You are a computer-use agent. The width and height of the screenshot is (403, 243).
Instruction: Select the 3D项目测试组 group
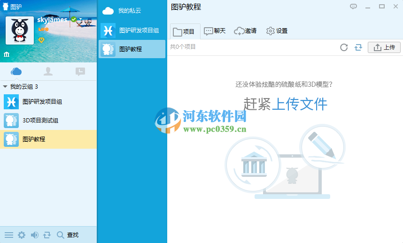48,121
